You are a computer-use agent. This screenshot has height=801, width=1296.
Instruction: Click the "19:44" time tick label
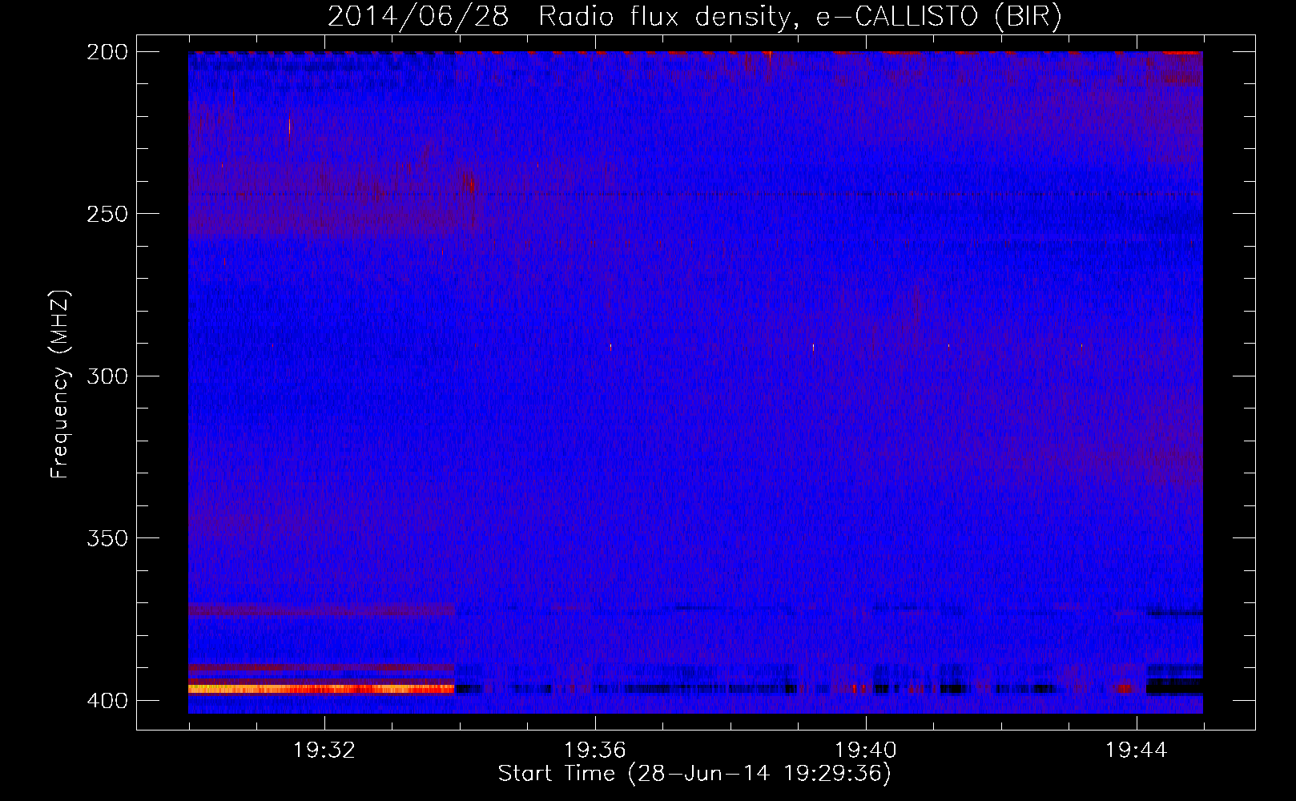(x=1137, y=750)
